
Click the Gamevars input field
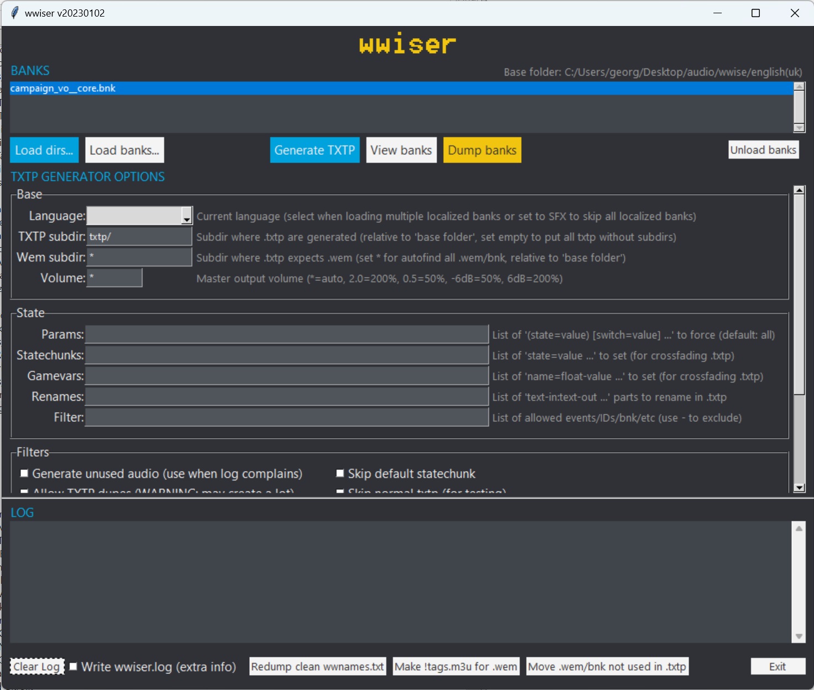287,376
